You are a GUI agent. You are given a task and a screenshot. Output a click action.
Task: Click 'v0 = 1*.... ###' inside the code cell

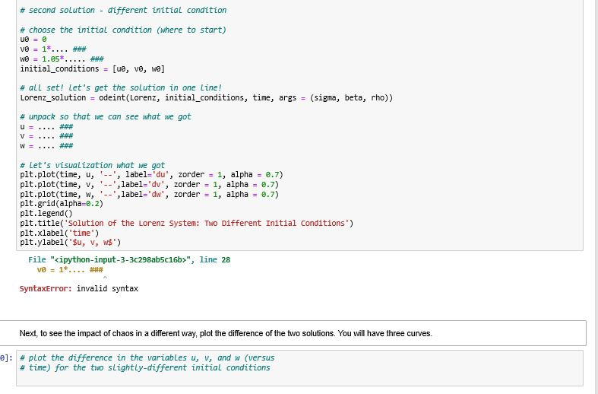[x=53, y=49]
